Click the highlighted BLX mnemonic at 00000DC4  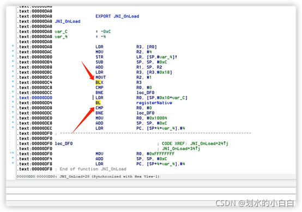[x=99, y=83]
